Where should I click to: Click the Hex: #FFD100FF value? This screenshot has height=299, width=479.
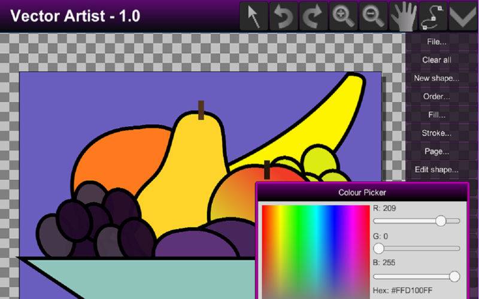click(402, 291)
